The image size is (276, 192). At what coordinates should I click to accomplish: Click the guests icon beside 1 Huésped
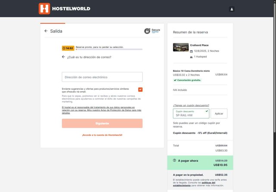point(191,57)
